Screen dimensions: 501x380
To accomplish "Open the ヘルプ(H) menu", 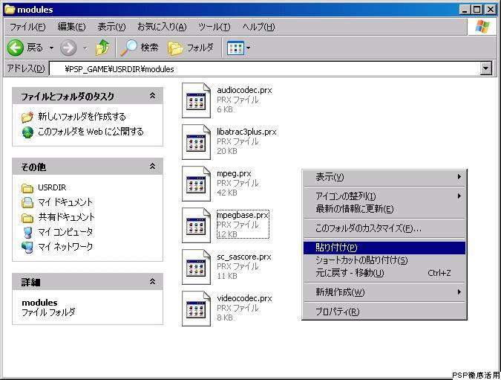I will click(x=258, y=27).
